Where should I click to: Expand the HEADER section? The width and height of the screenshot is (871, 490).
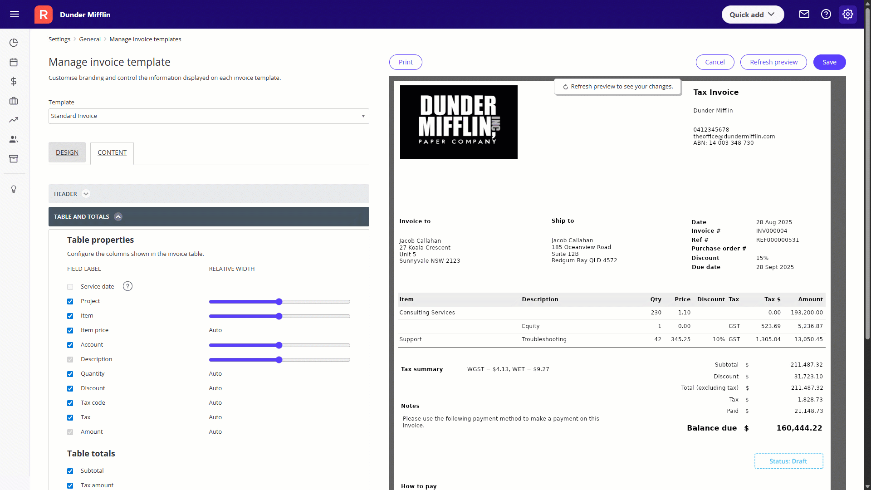(x=209, y=194)
